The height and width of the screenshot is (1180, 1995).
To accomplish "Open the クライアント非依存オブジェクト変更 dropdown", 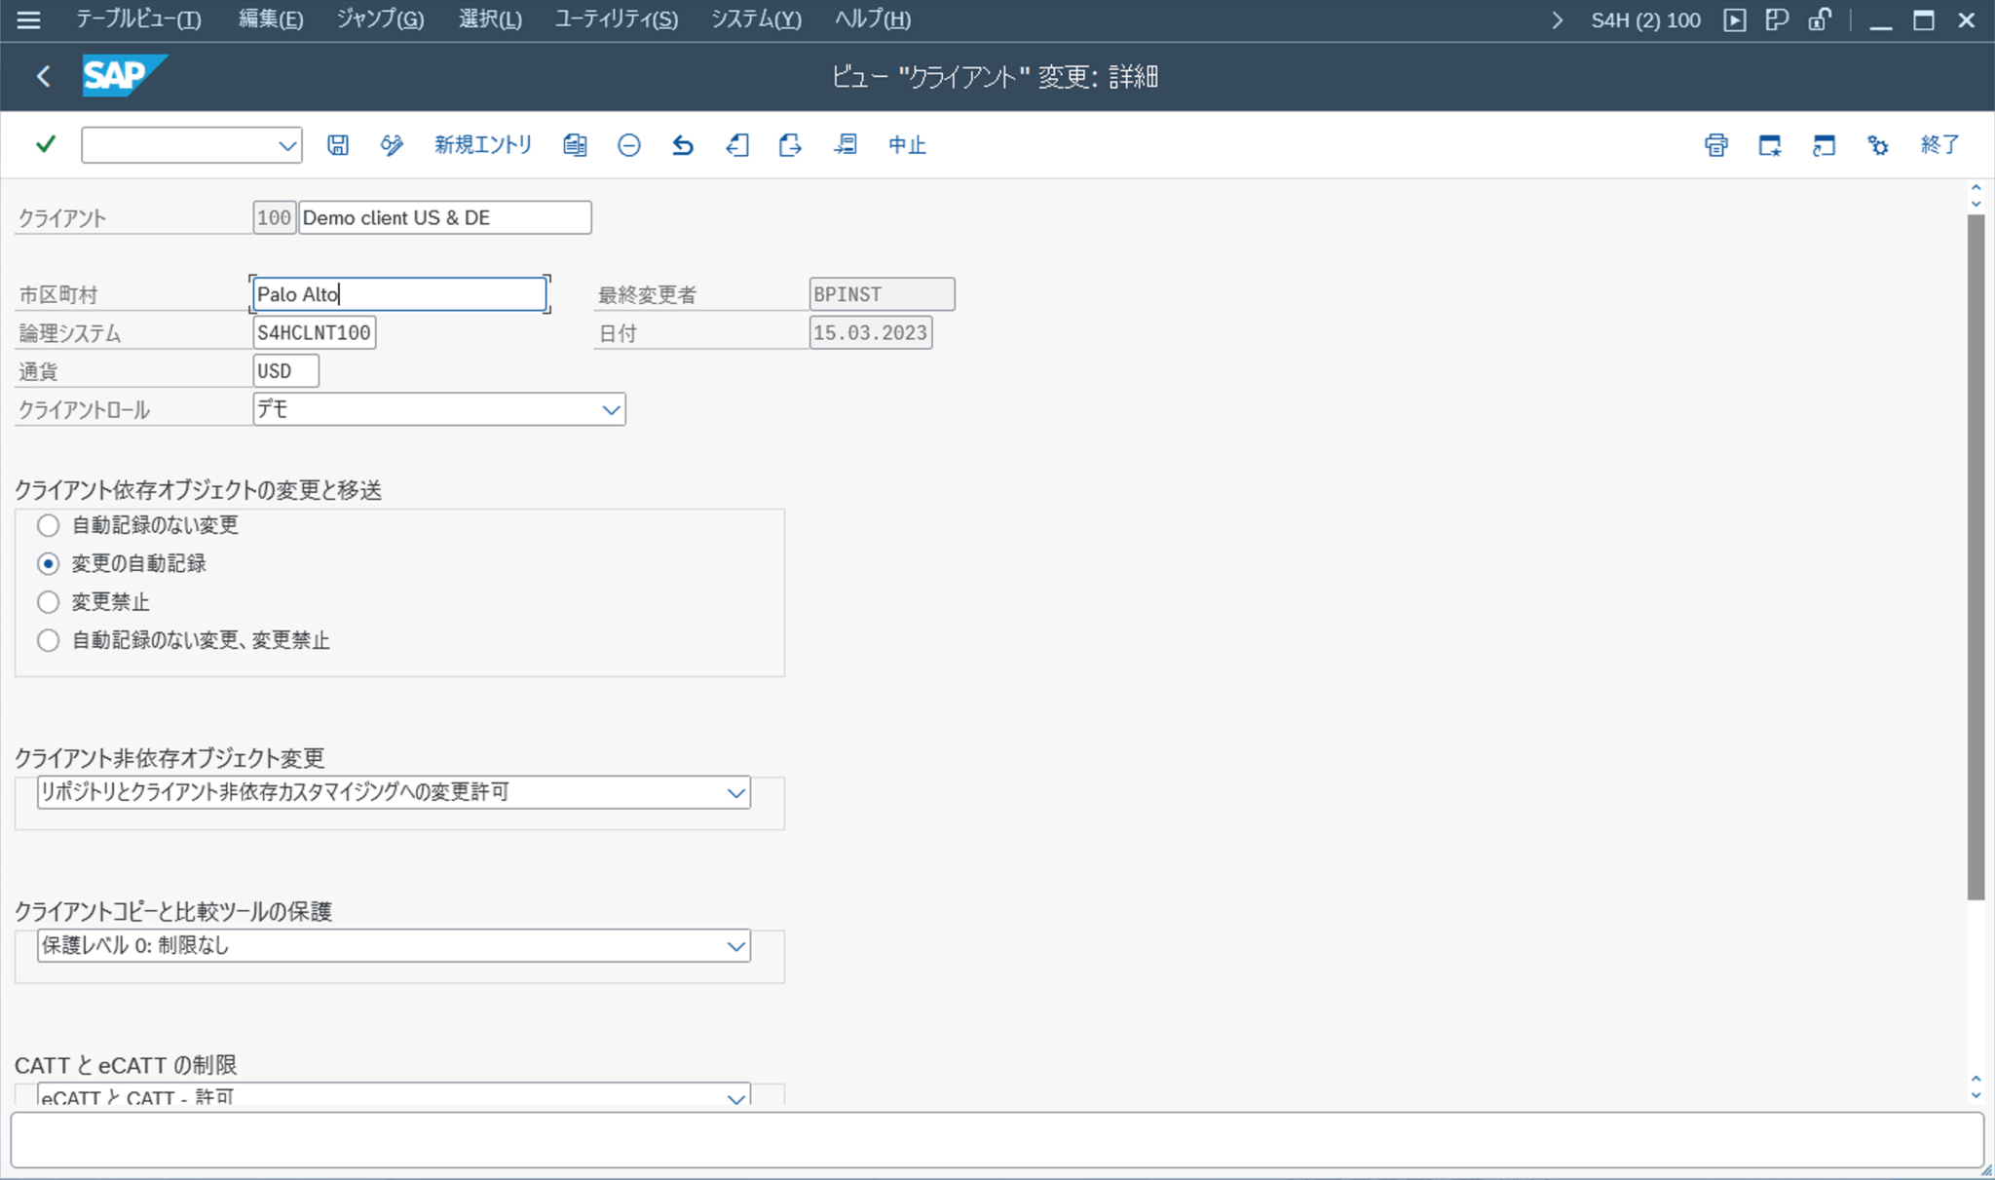I will (x=735, y=792).
